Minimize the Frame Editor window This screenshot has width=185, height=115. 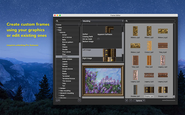[x=57, y=15]
